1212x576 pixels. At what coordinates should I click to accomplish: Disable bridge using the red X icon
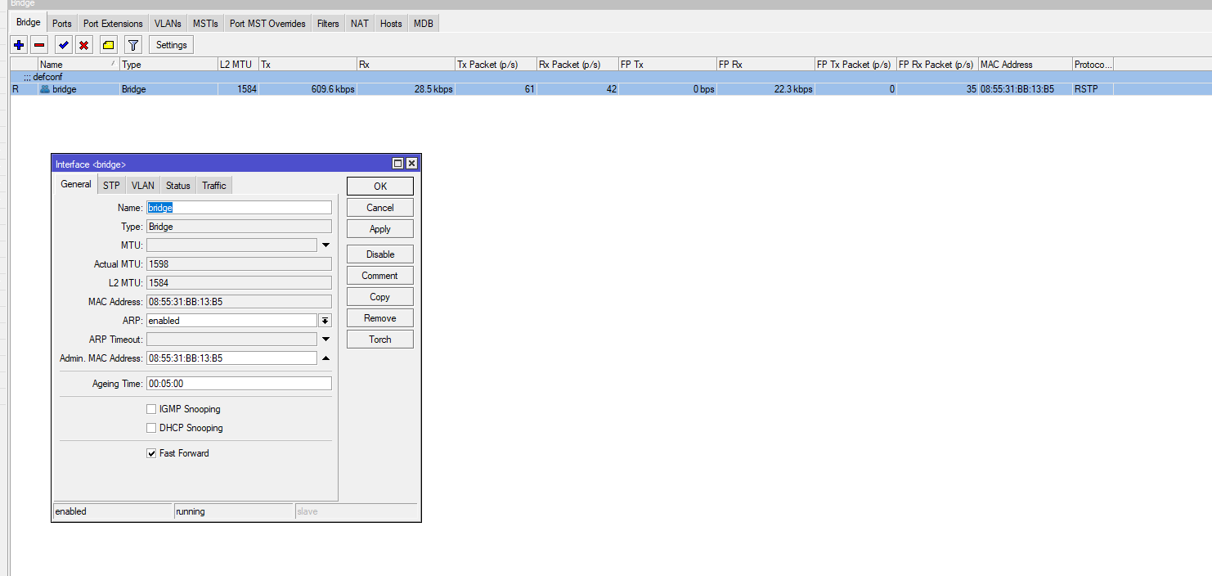[83, 45]
